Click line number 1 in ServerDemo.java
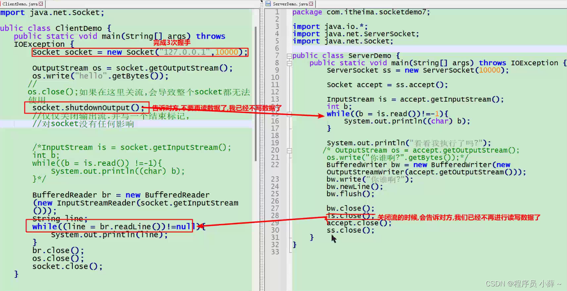 click(x=277, y=12)
